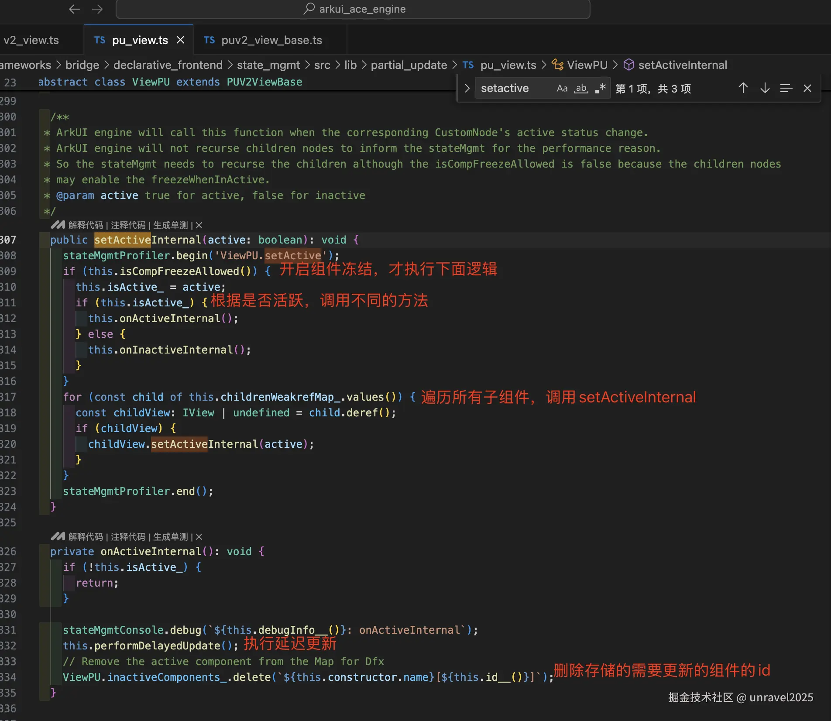Toggle regular expression search
Screen dimensions: 831x721
click(x=600, y=88)
